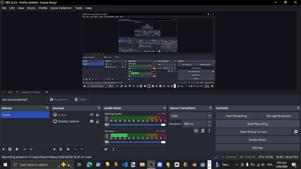The height and width of the screenshot is (169, 301).
Task: Open Visual Studio Code from taskbar
Action: click(125, 165)
